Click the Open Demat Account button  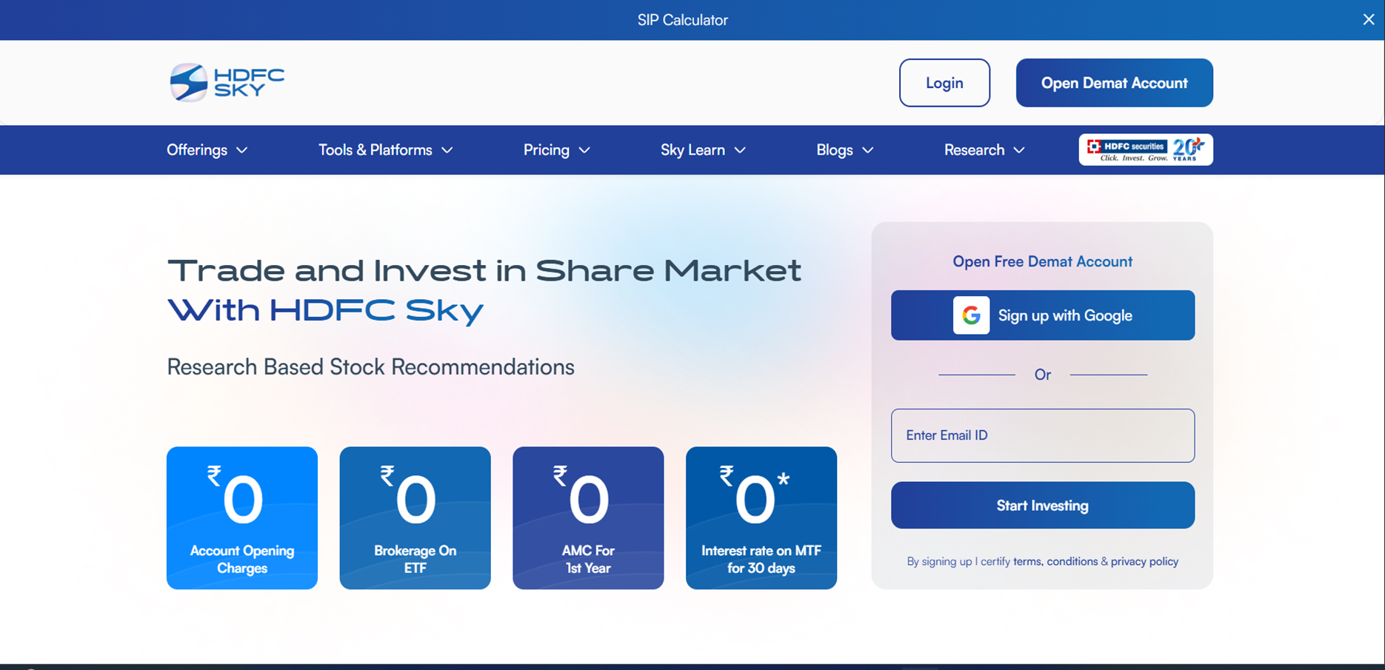[x=1114, y=83]
